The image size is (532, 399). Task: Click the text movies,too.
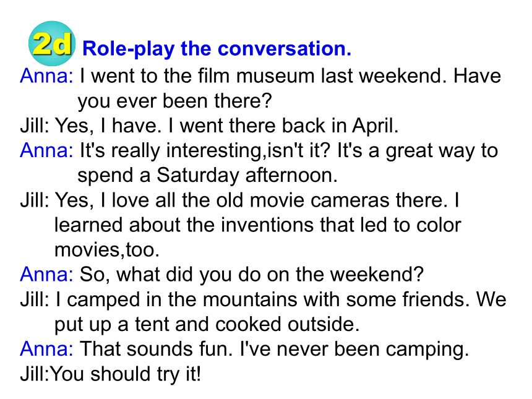tap(107, 250)
